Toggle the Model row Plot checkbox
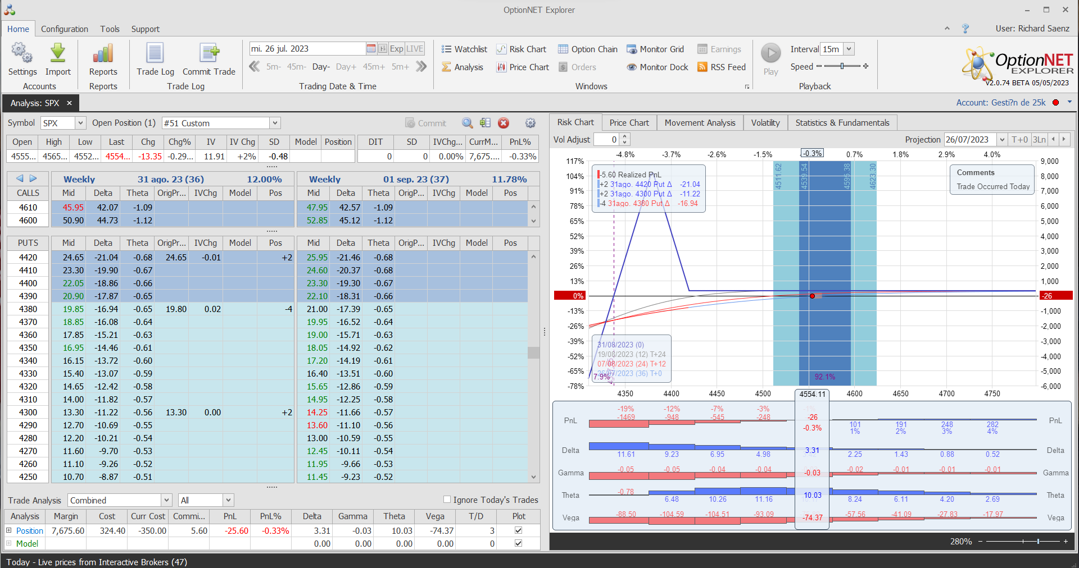The width and height of the screenshot is (1079, 568). 518,543
